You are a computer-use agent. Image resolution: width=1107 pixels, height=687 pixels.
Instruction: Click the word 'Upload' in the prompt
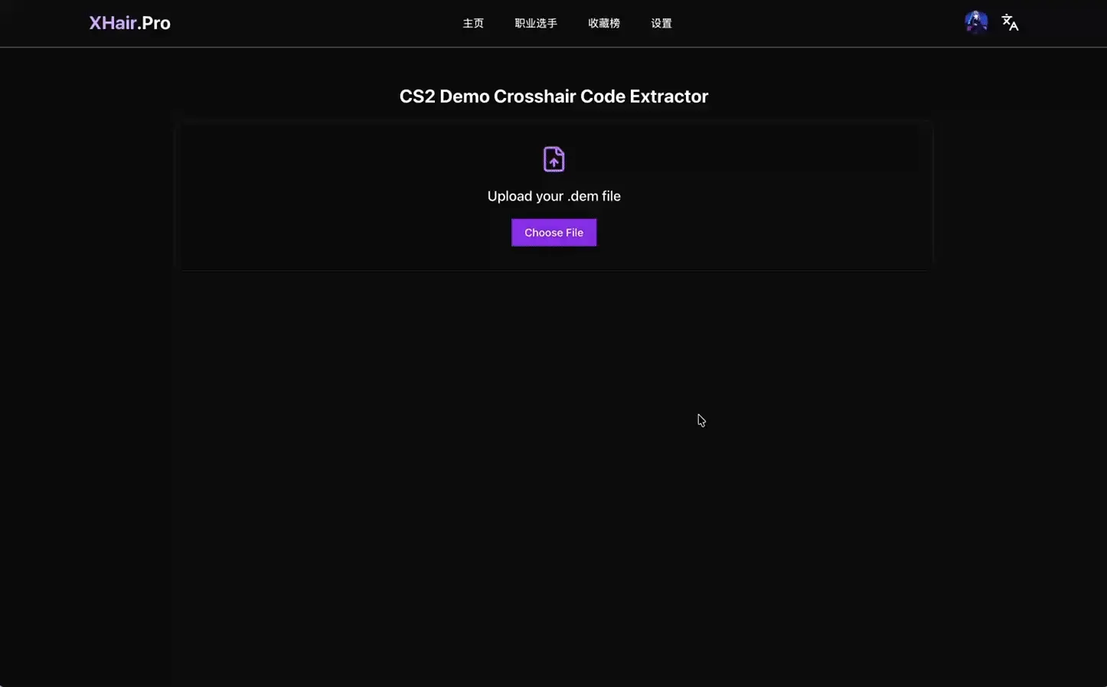point(509,197)
